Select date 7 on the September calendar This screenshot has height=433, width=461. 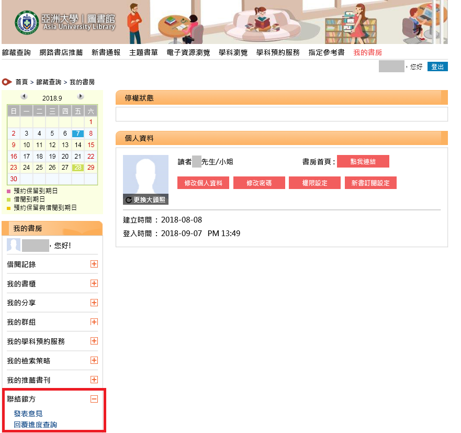[x=77, y=134]
